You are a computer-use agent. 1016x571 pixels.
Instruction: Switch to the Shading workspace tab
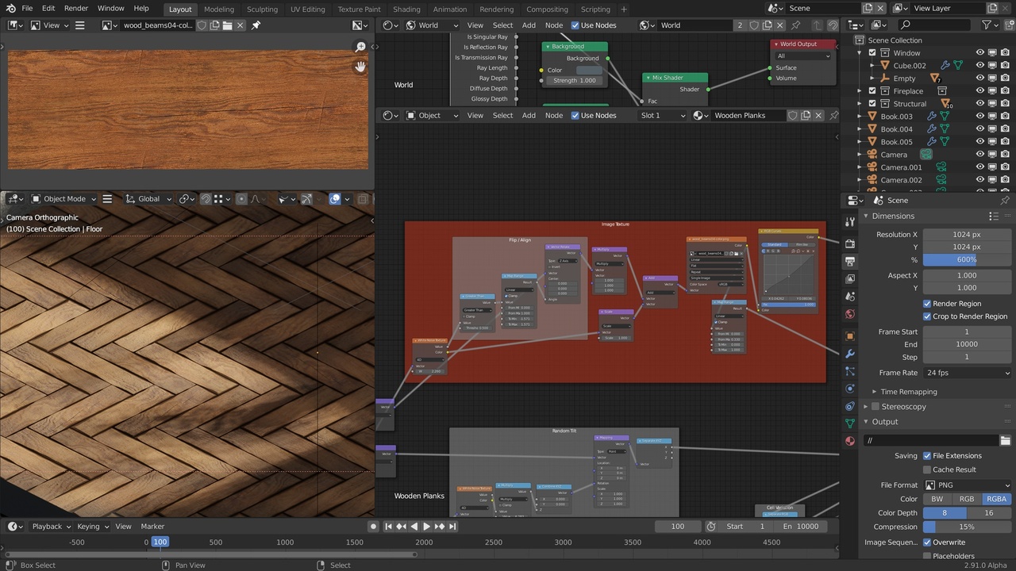pos(406,10)
